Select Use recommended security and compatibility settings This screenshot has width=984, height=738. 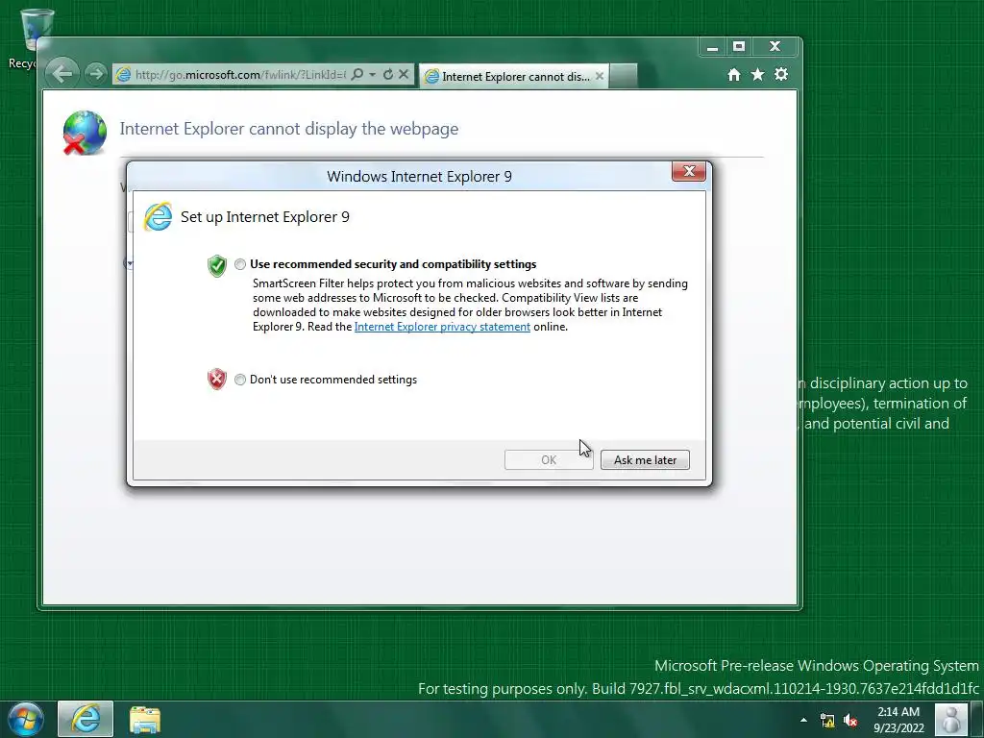point(240,264)
